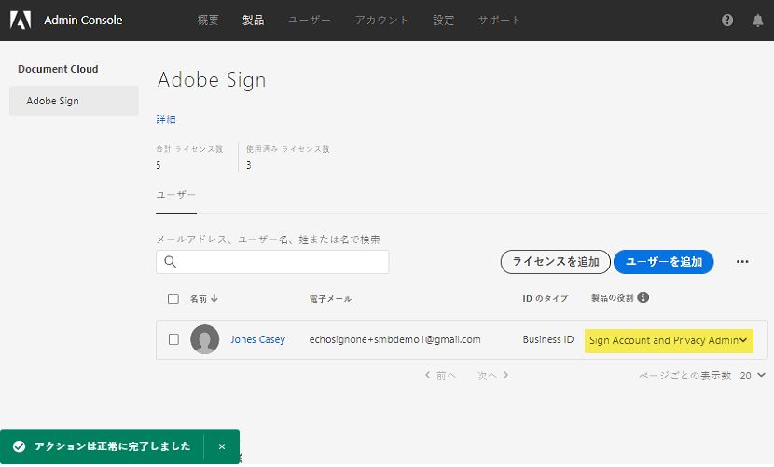Click the ライセンスを追加 button

coord(556,262)
